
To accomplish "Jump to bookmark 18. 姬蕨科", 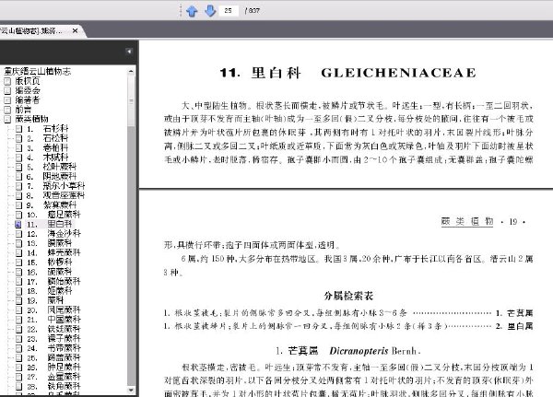I will [x=50, y=291].
